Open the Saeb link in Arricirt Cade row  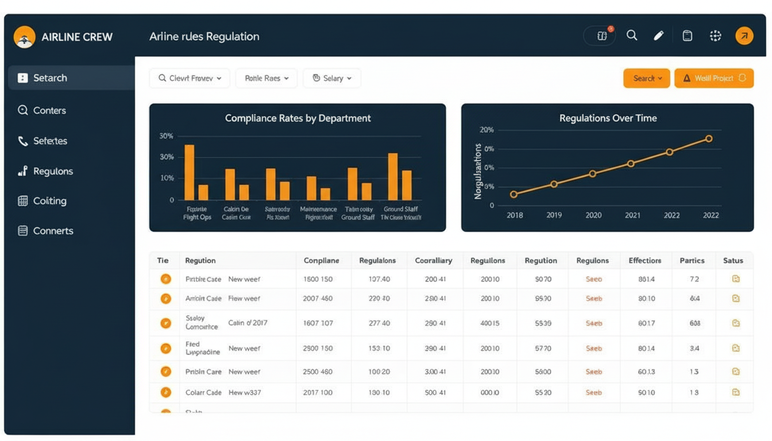point(593,299)
